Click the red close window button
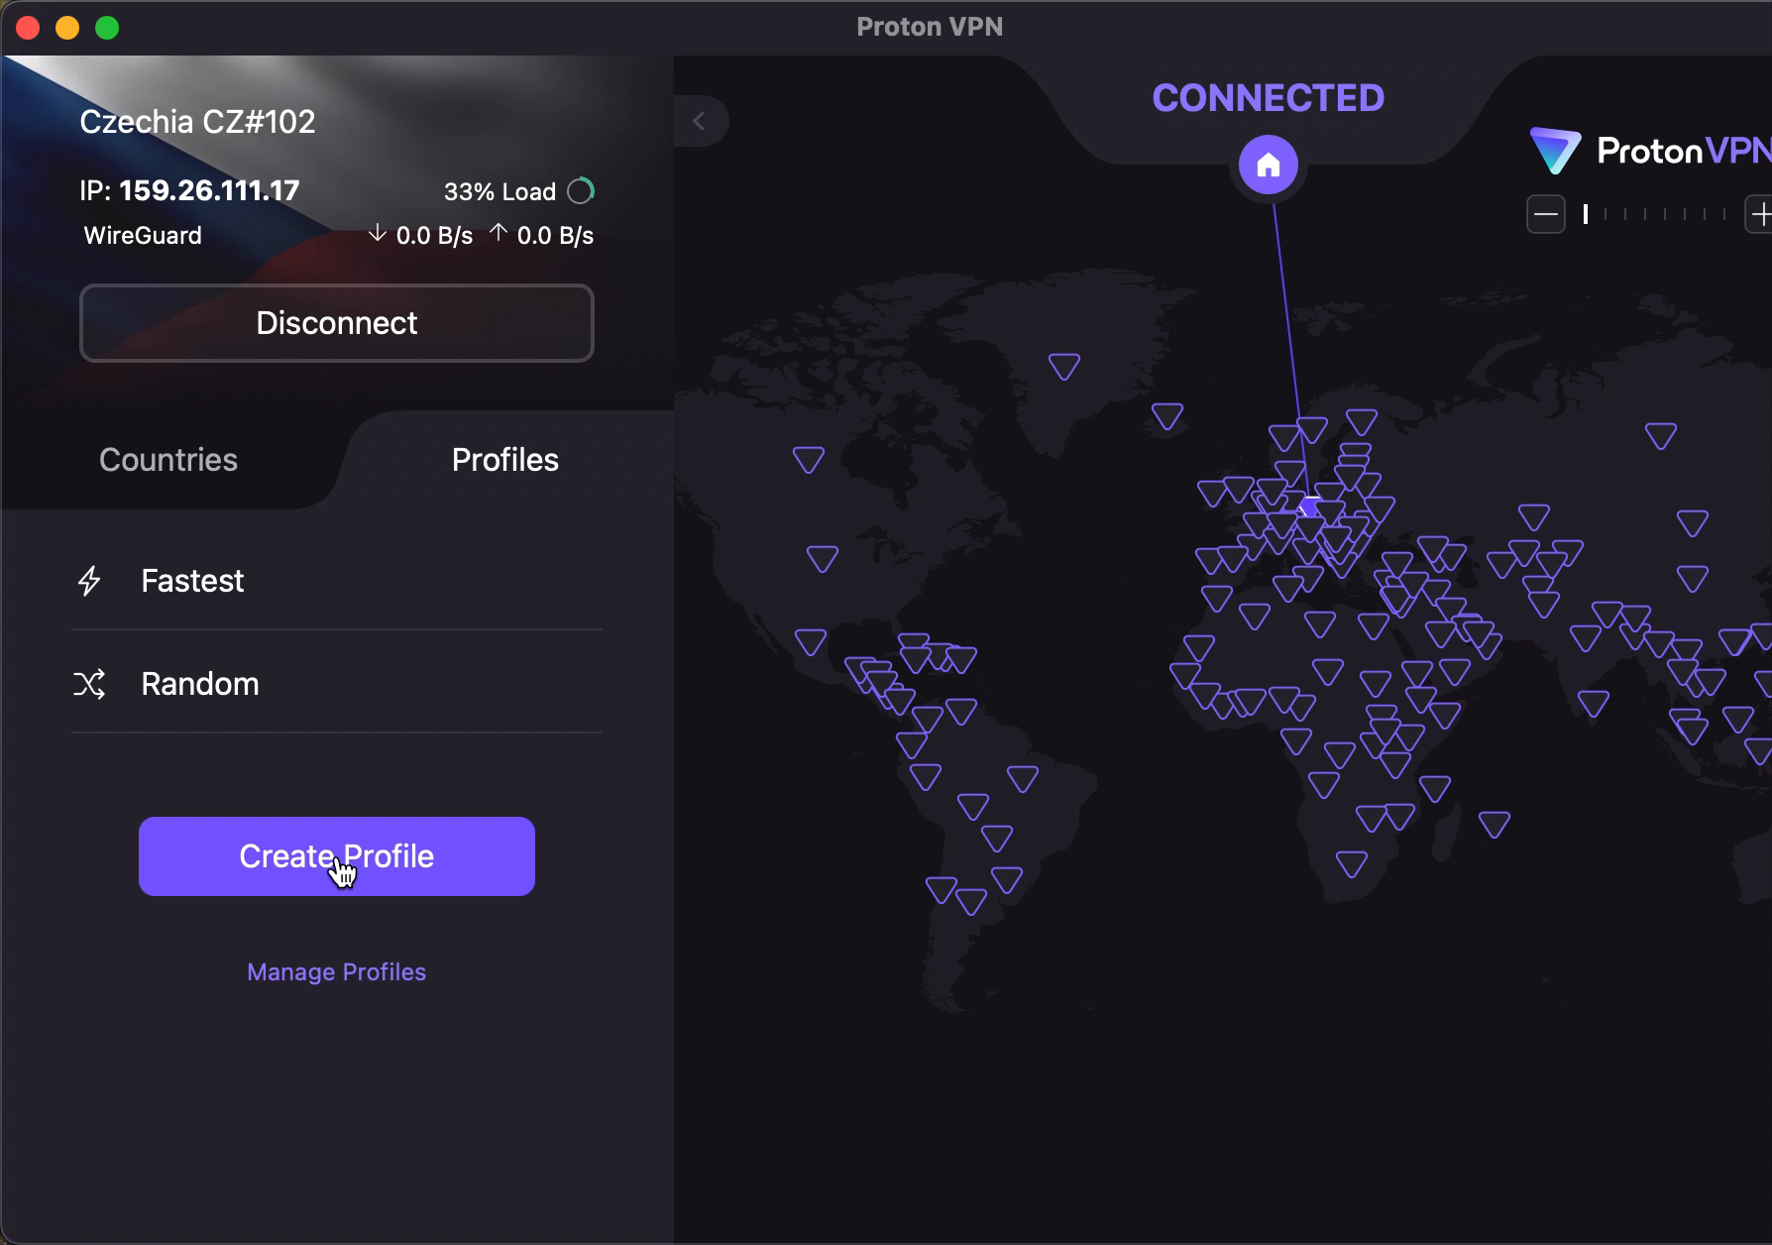 pos(28,28)
